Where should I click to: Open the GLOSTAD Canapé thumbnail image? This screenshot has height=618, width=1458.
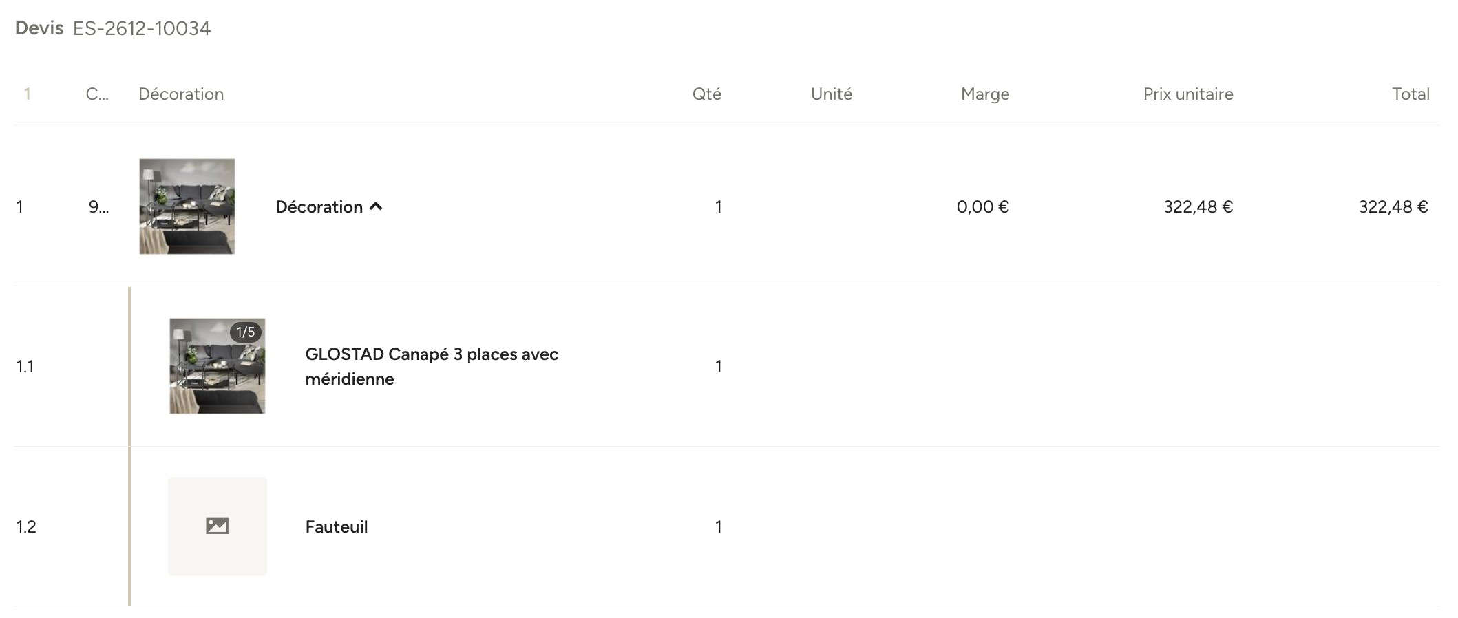coord(217,366)
